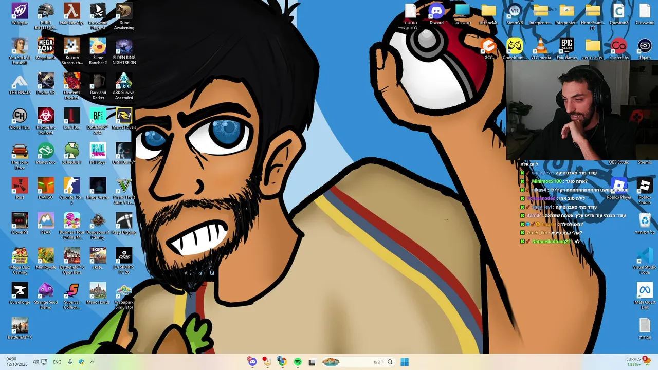
Task: Select the Dark and Darker shortcut
Action: 98,86
